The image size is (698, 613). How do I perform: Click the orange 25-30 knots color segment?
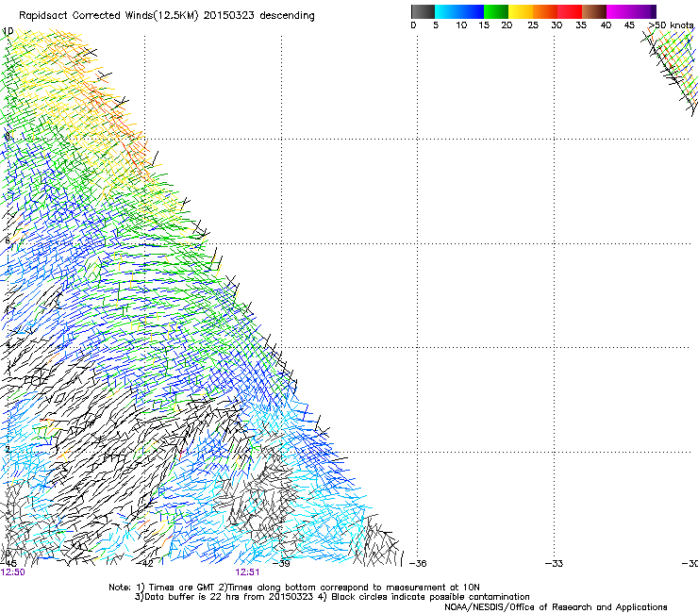point(545,11)
